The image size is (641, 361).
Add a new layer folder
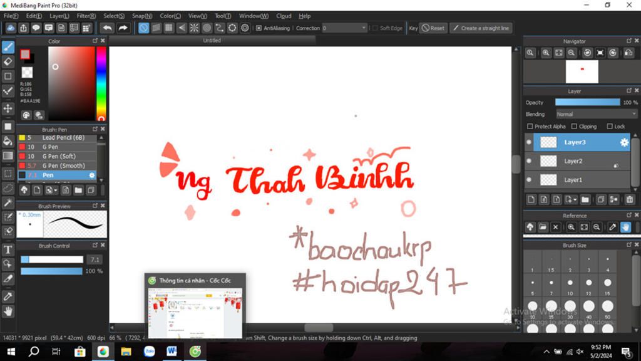click(x=585, y=200)
